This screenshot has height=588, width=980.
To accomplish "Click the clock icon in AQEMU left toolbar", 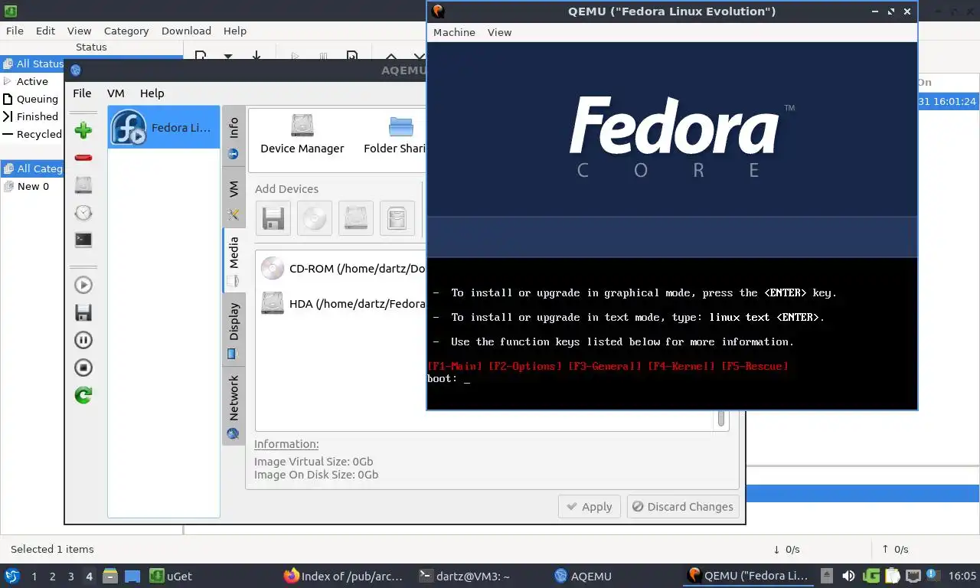I will pos(83,212).
